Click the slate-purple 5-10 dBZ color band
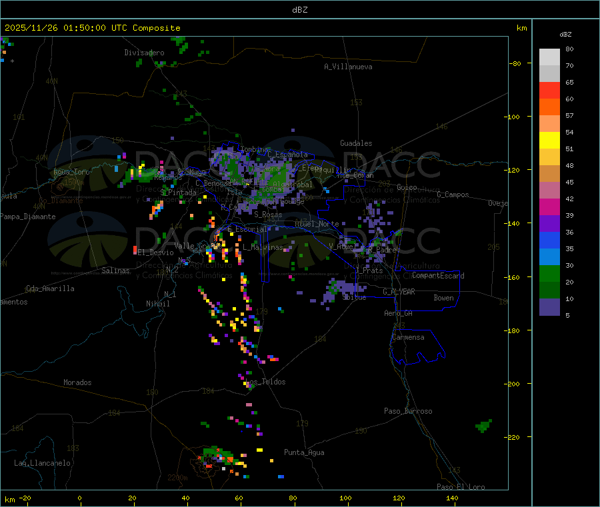Image resolution: width=600 pixels, height=507 pixels. [549, 306]
